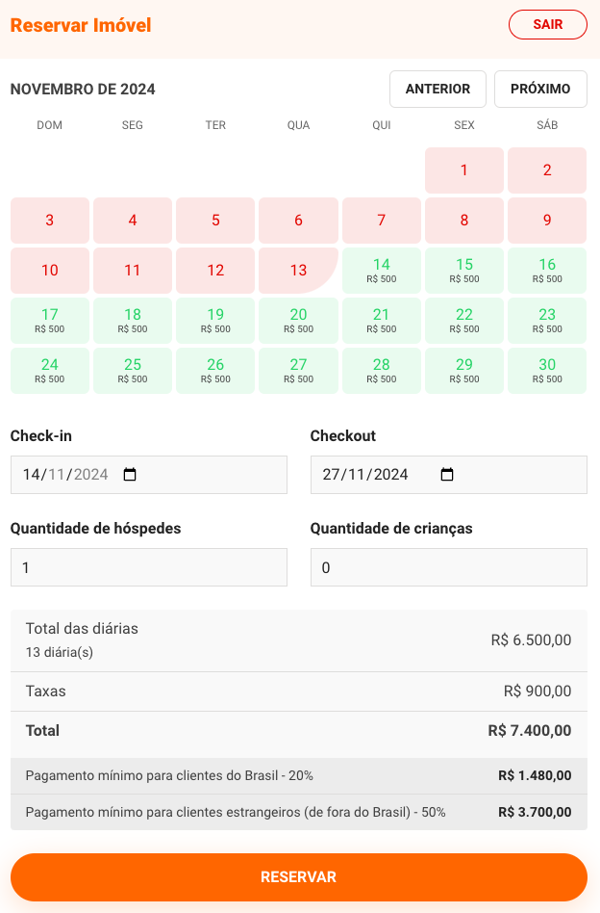
Task: Focus the Quantidade de hóspedes field
Action: pos(149,567)
